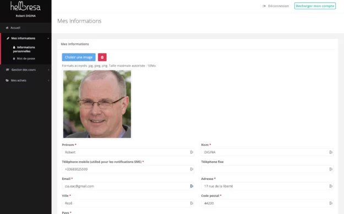
Task: Focus the Ville input field
Action: tap(128, 203)
